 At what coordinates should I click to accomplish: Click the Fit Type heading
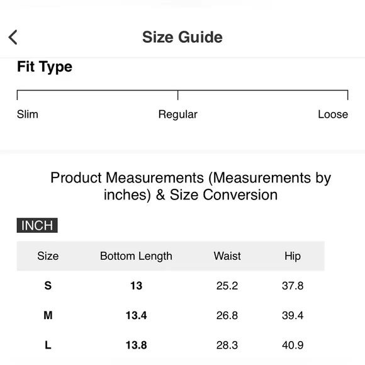45,67
